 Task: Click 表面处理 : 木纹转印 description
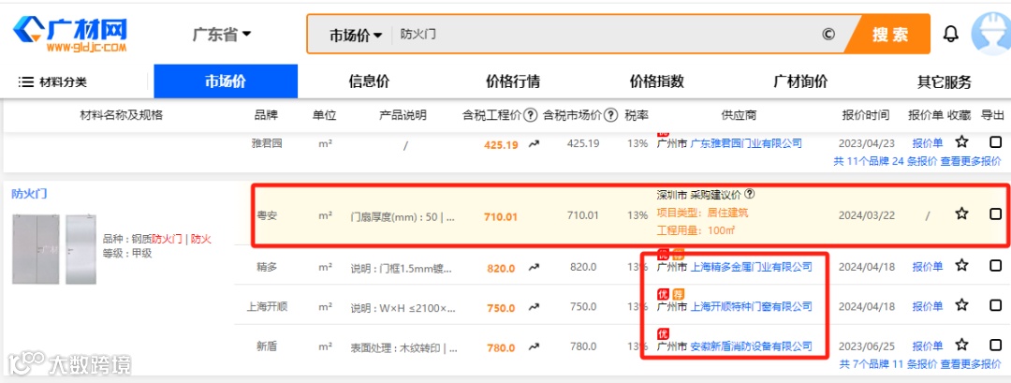403,346
